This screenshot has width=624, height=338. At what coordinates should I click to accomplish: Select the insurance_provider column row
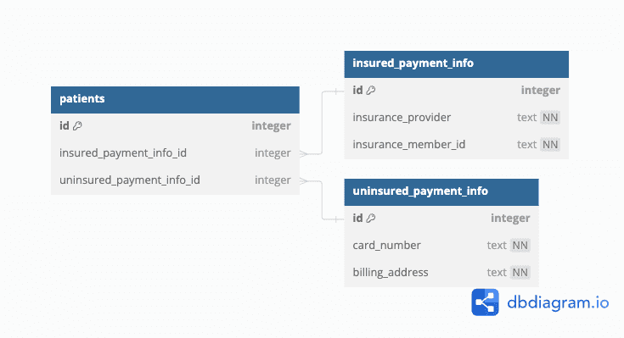pyautogui.click(x=457, y=118)
